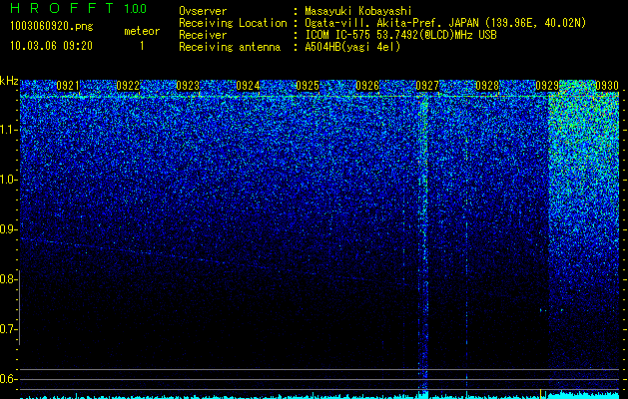The height and width of the screenshot is (399, 628).
Task: Click the 0924 time marker
Action: pos(248,85)
